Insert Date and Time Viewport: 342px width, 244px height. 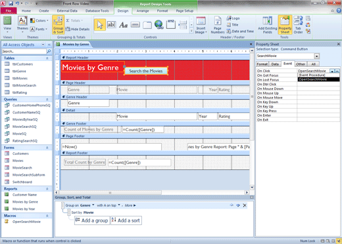coord(240,31)
